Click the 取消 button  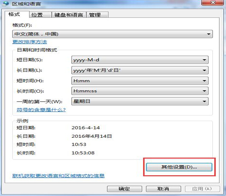[163, 189]
